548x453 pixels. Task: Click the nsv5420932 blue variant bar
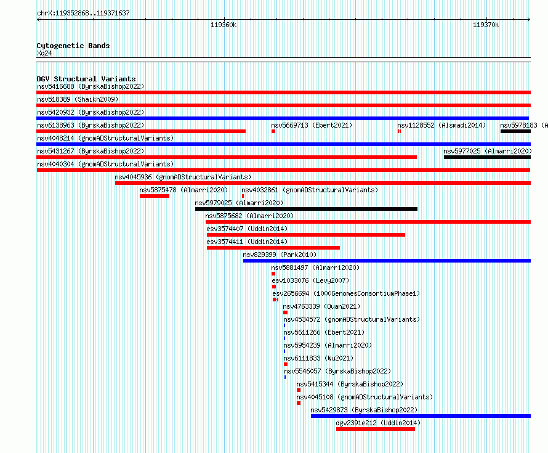[283, 118]
